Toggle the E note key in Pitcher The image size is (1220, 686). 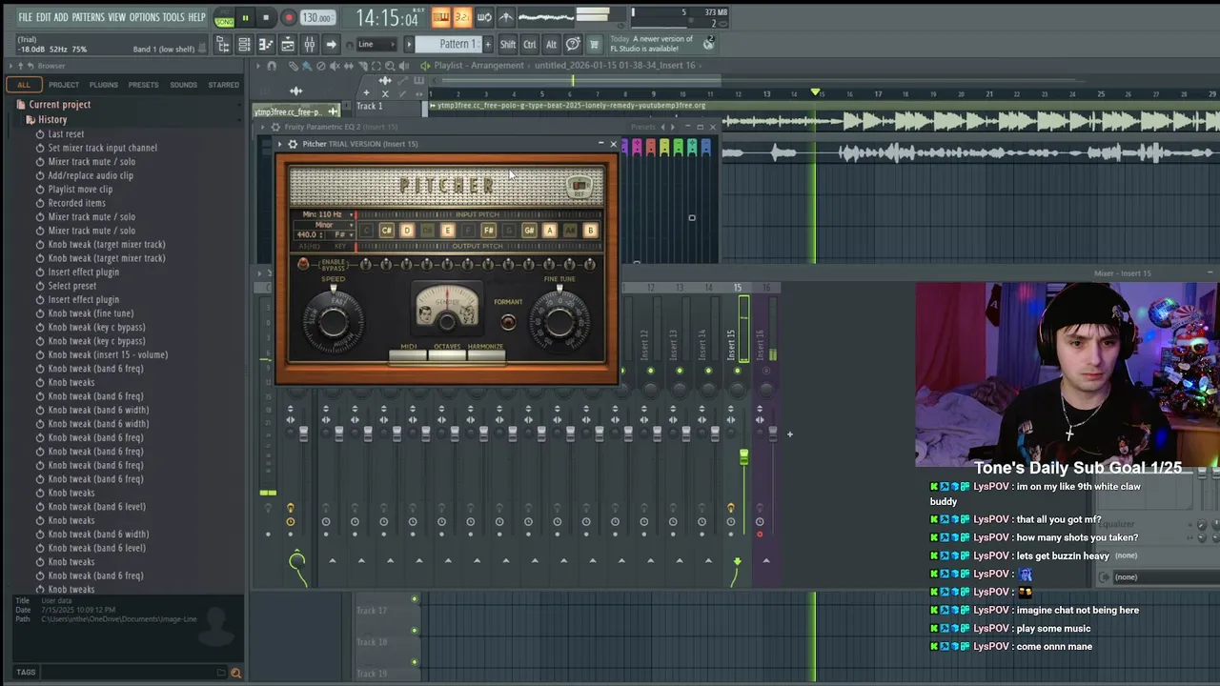448,231
